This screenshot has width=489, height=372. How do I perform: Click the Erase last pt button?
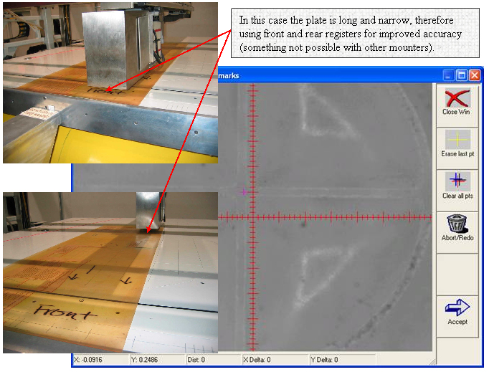[457, 149]
